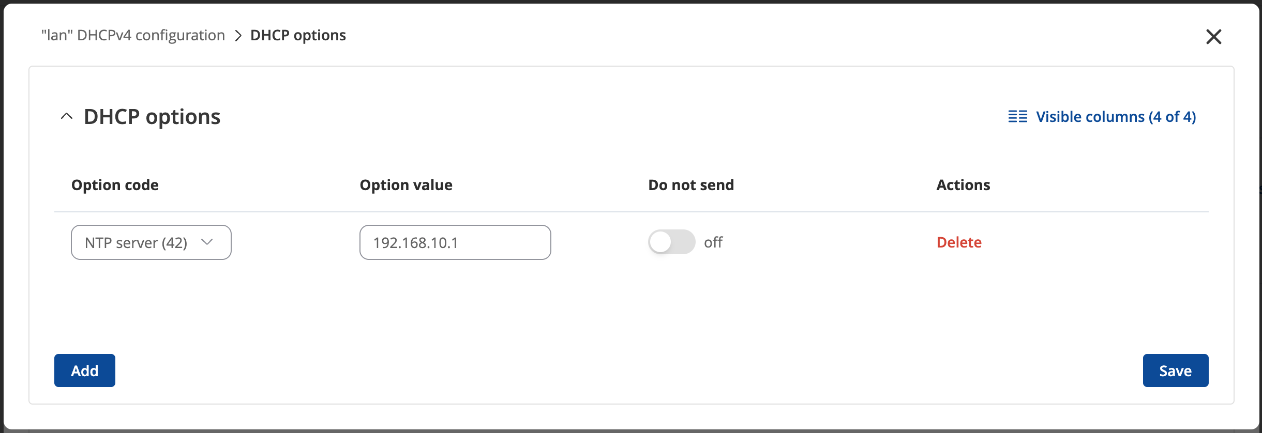Go back to "lan" DHCPv4 configuration
This screenshot has height=433, width=1262.
coord(133,35)
